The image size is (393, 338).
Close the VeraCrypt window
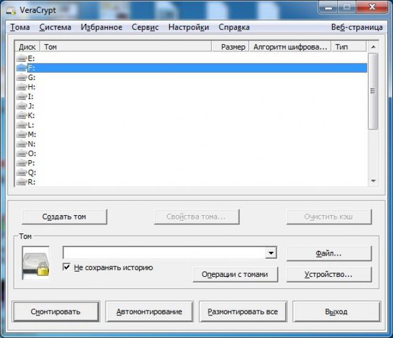point(372,7)
